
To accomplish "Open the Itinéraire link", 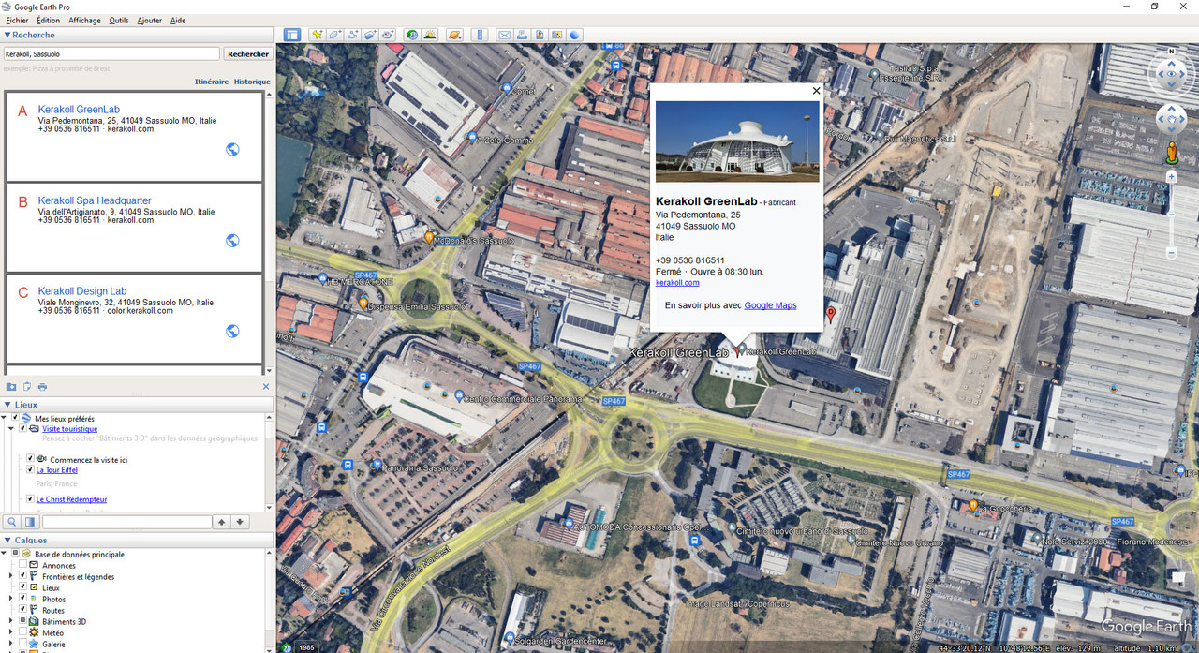I will tap(212, 82).
